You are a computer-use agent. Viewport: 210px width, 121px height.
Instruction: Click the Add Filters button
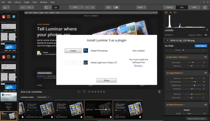tap(201, 46)
